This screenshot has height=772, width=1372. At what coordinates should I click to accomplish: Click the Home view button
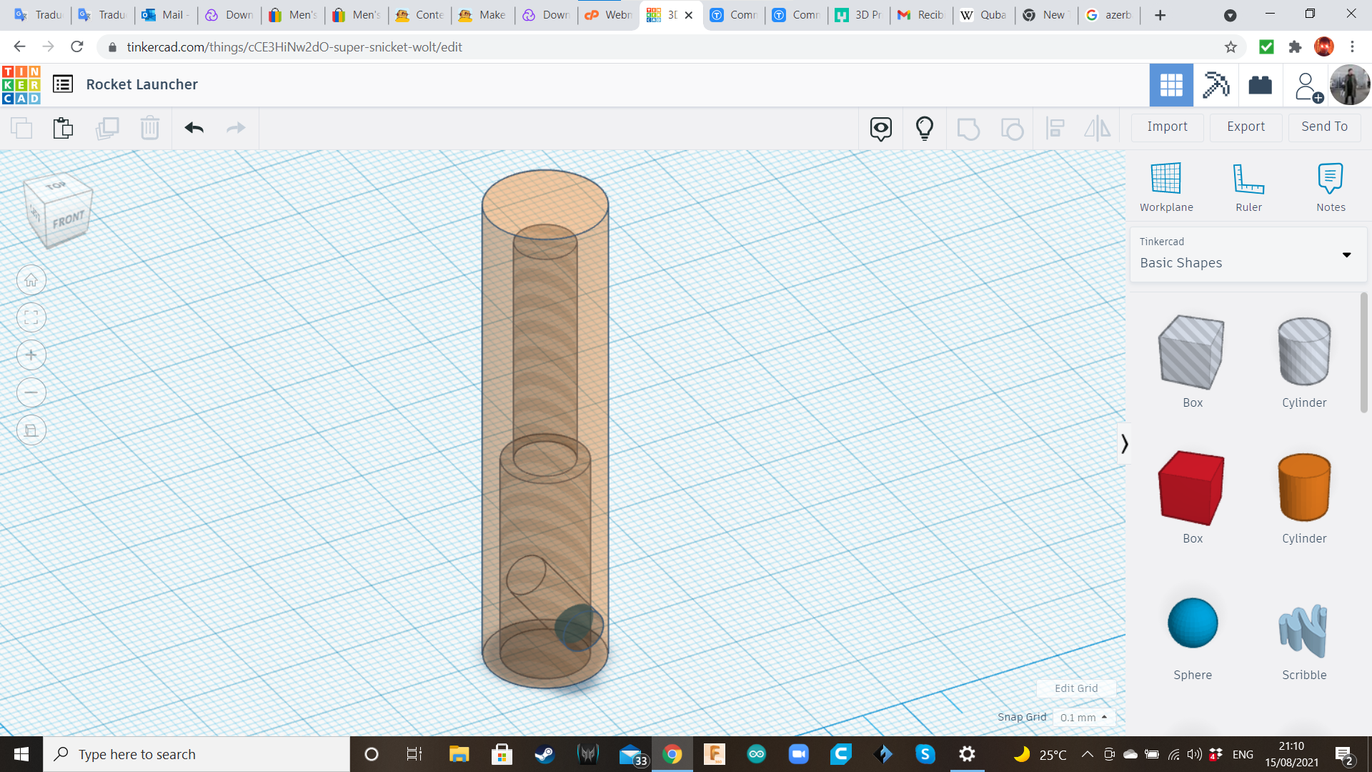(31, 280)
